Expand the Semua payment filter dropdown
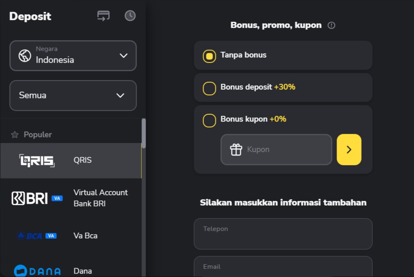The width and height of the screenshot is (414, 277). 73,95
